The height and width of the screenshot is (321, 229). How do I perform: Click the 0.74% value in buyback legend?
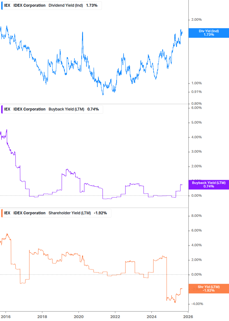tap(93, 109)
